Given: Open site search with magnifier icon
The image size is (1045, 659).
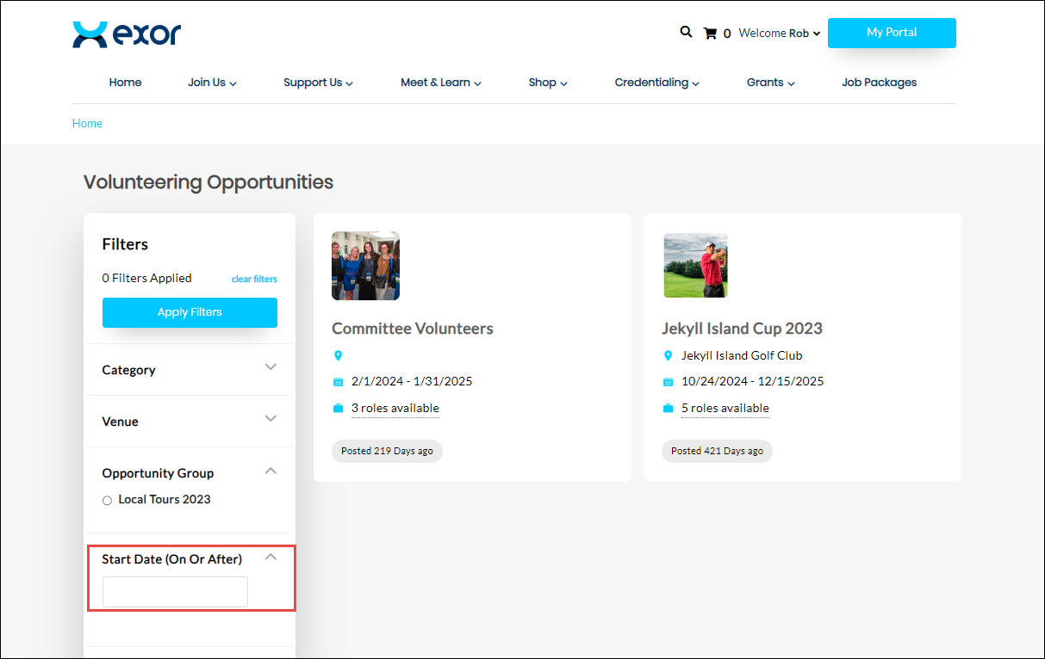Looking at the screenshot, I should (x=686, y=32).
